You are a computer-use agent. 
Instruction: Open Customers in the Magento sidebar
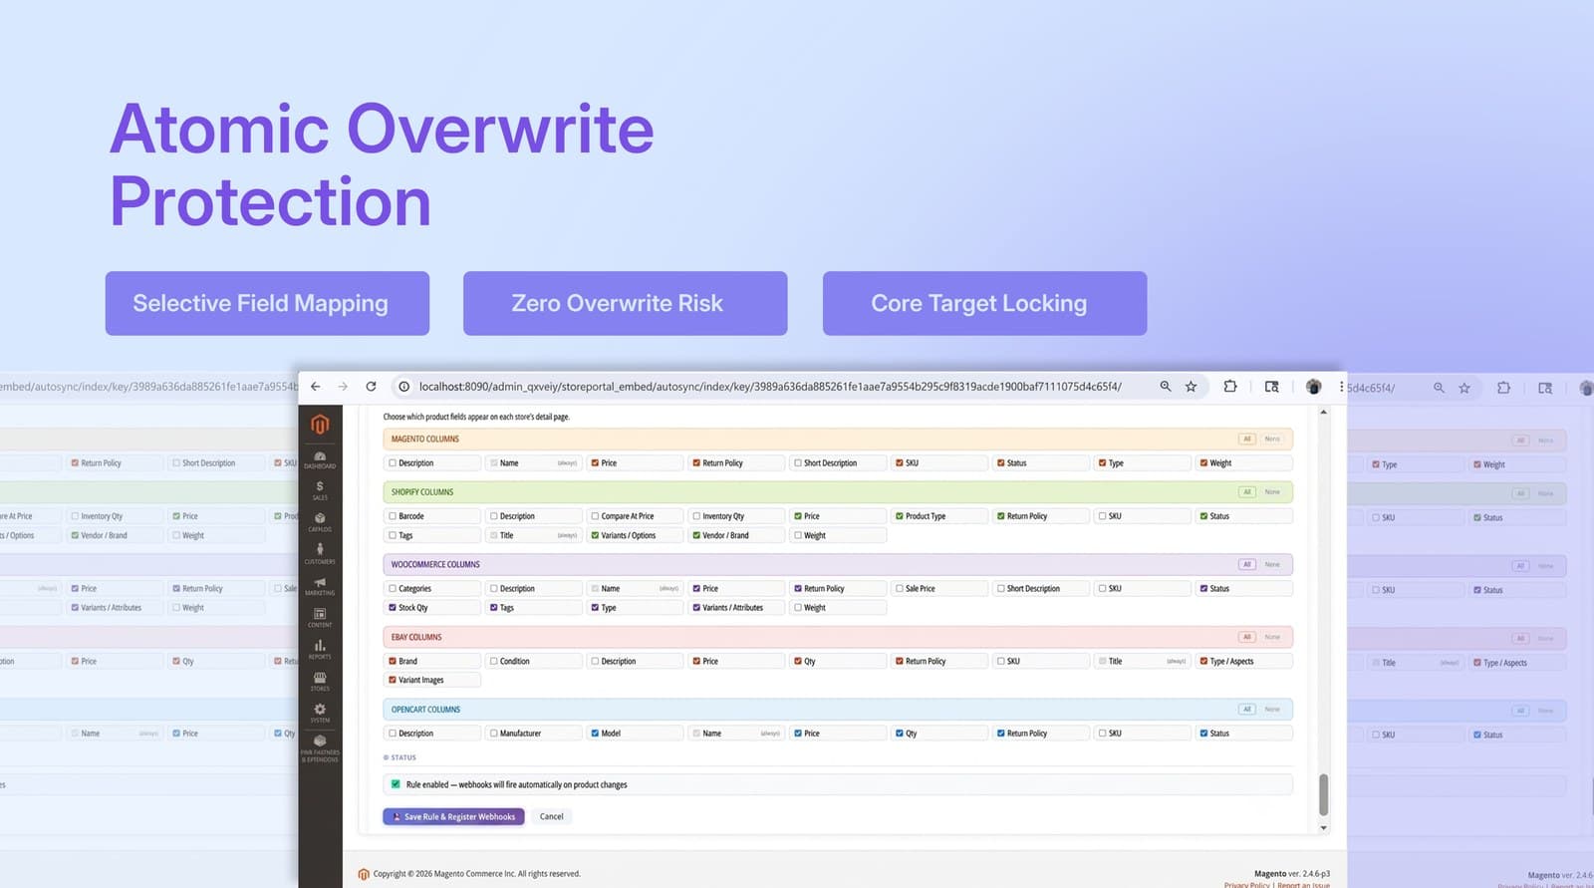320,554
